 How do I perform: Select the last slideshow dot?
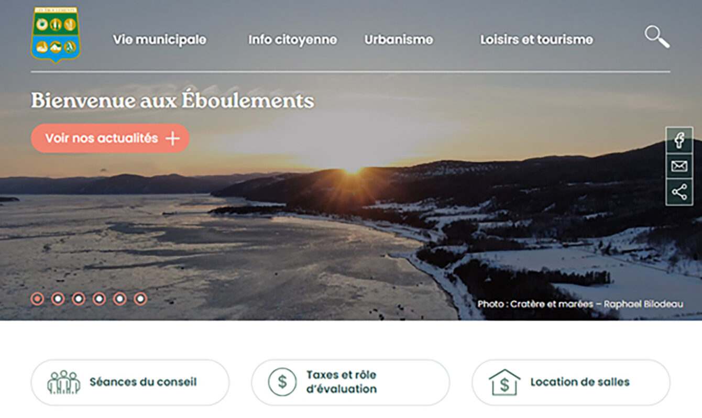(140, 299)
